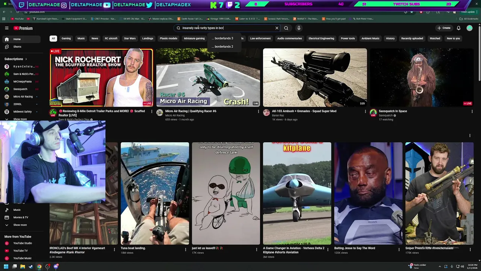481x271 pixels.
Task: Select the New to you chip
Action: pyautogui.click(x=453, y=38)
